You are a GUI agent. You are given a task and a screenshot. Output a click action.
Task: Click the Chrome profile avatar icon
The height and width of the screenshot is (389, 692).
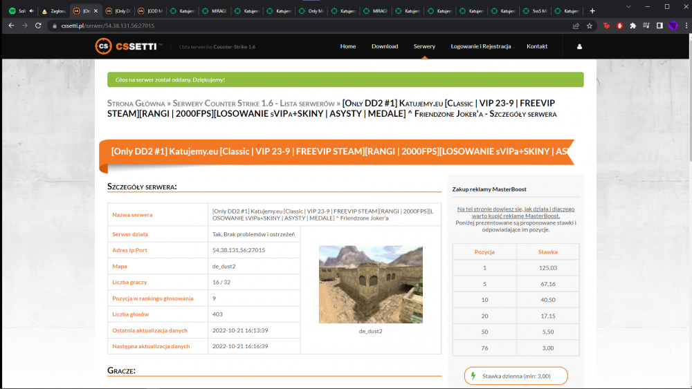673,26
